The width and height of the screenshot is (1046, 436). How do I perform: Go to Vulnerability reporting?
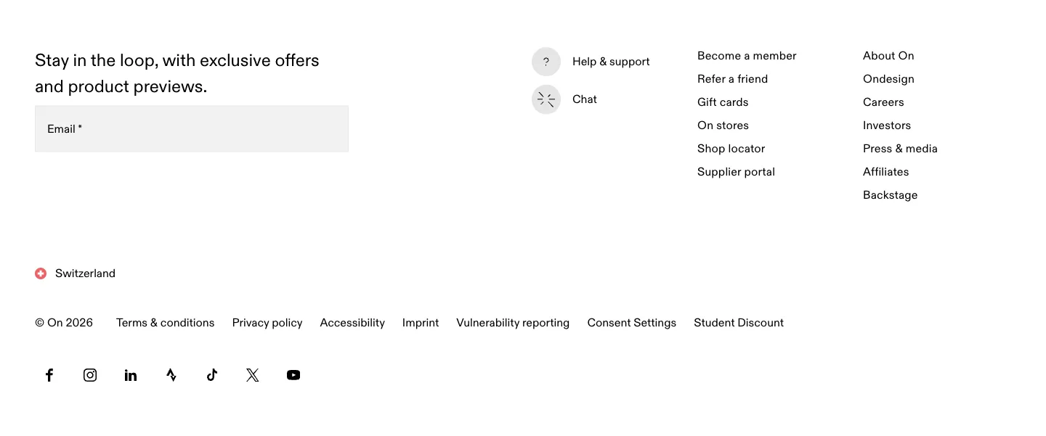pos(513,323)
